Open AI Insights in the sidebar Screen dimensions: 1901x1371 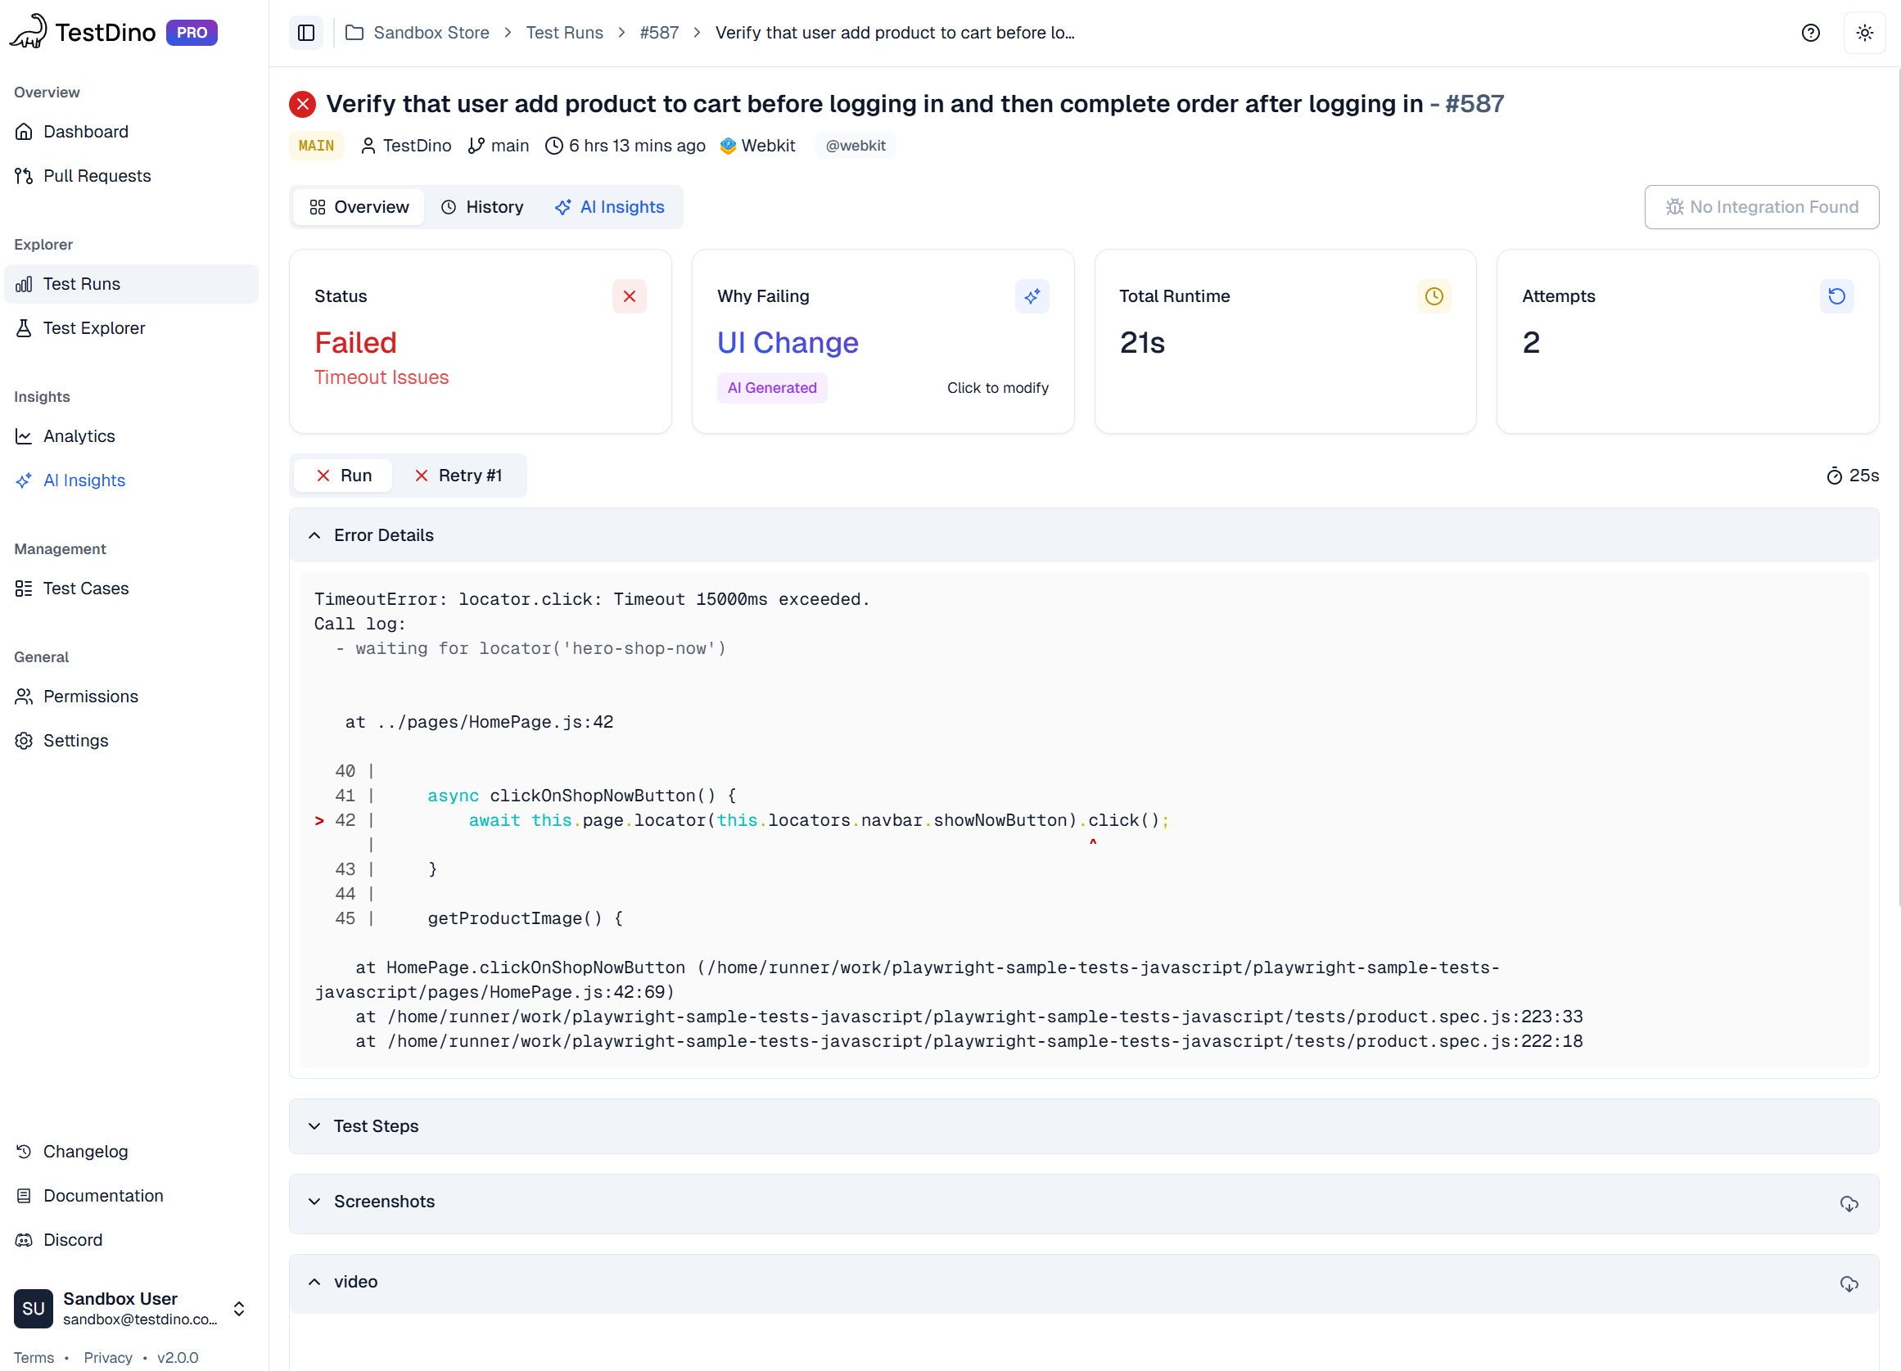tap(84, 480)
